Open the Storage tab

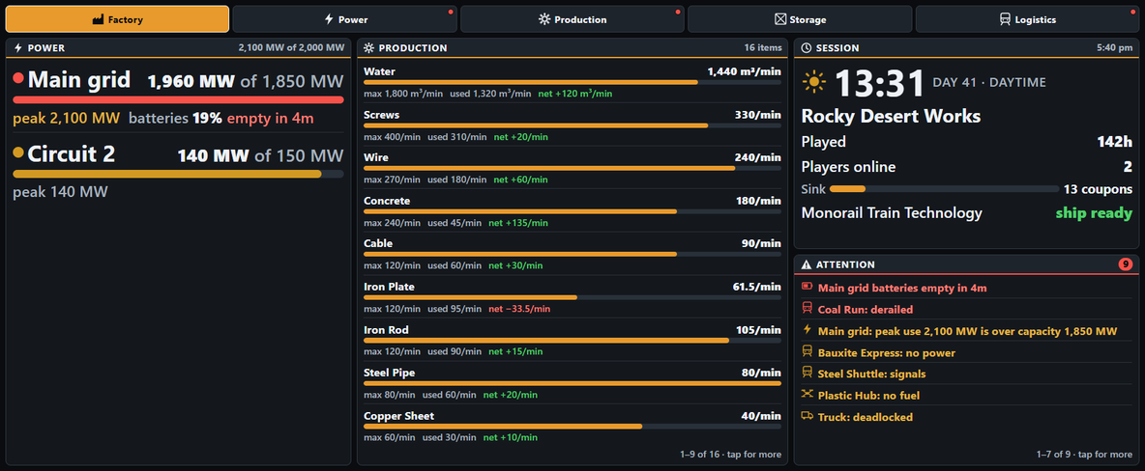pos(800,19)
